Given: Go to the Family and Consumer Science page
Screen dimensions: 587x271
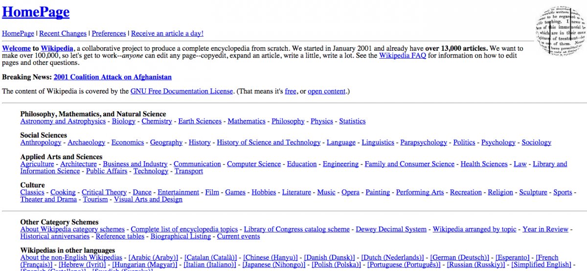Looking at the screenshot, I should point(409,164).
